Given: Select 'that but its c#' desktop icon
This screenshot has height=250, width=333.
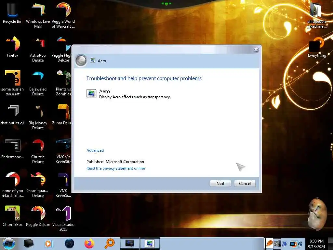Looking at the screenshot, I should (13, 115).
